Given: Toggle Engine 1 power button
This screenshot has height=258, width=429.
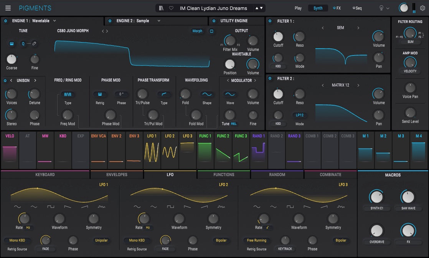Looking at the screenshot, I should pos(5,21).
